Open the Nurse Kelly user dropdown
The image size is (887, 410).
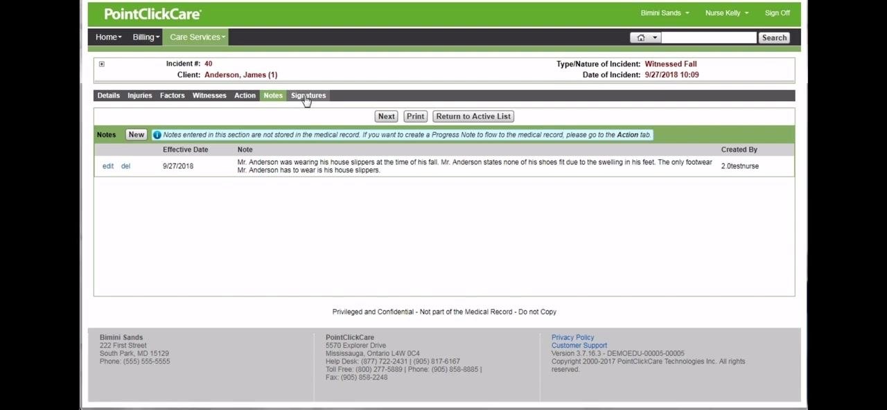pyautogui.click(x=726, y=13)
